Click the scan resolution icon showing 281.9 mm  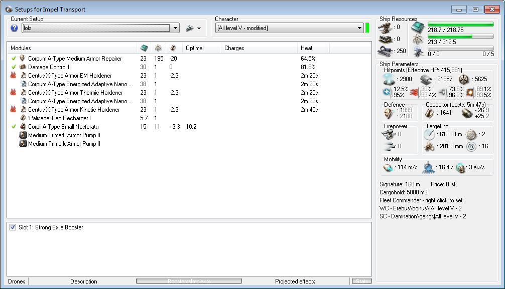coord(429,147)
